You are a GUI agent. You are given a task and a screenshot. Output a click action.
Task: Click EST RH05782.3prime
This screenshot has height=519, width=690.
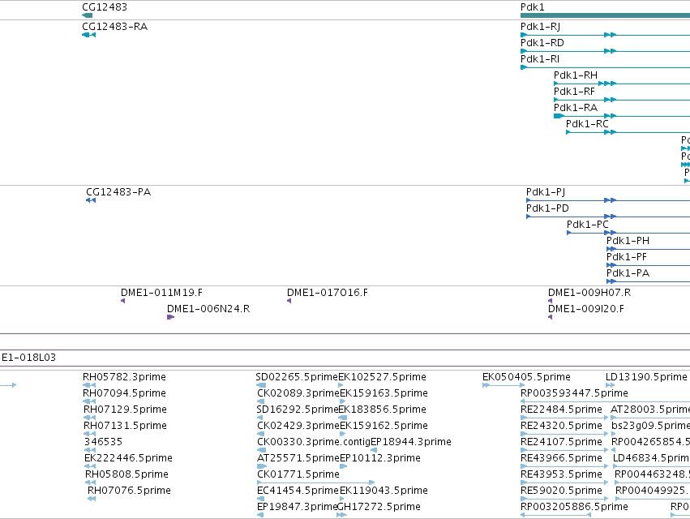tap(125, 377)
